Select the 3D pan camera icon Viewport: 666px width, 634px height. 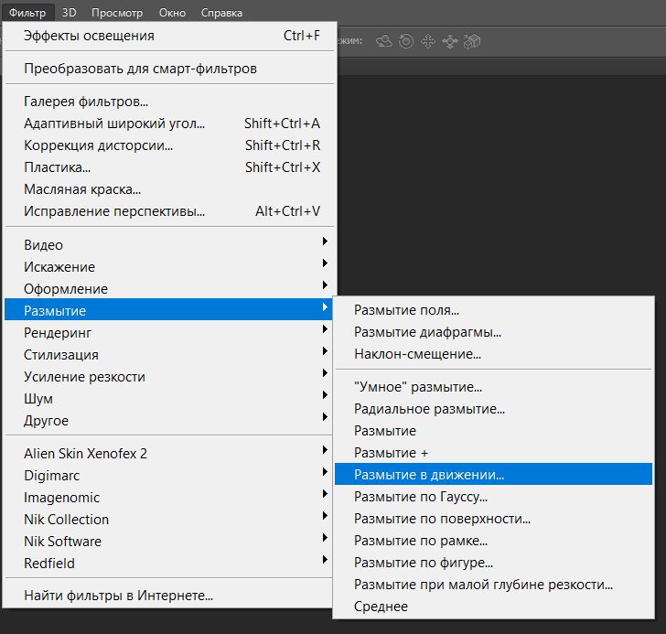[x=428, y=41]
